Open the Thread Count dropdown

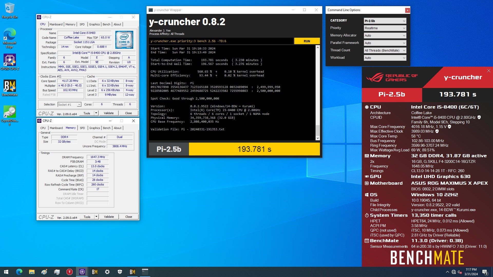pos(385,51)
